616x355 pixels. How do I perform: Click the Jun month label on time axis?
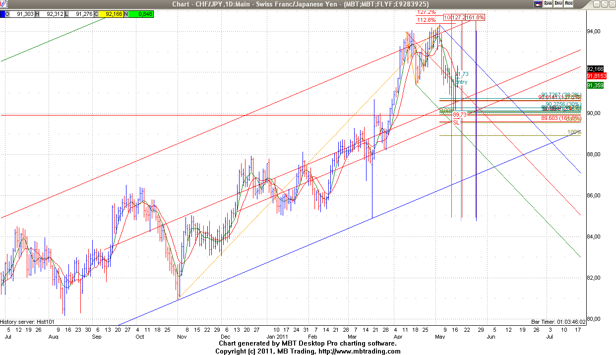[491, 336]
